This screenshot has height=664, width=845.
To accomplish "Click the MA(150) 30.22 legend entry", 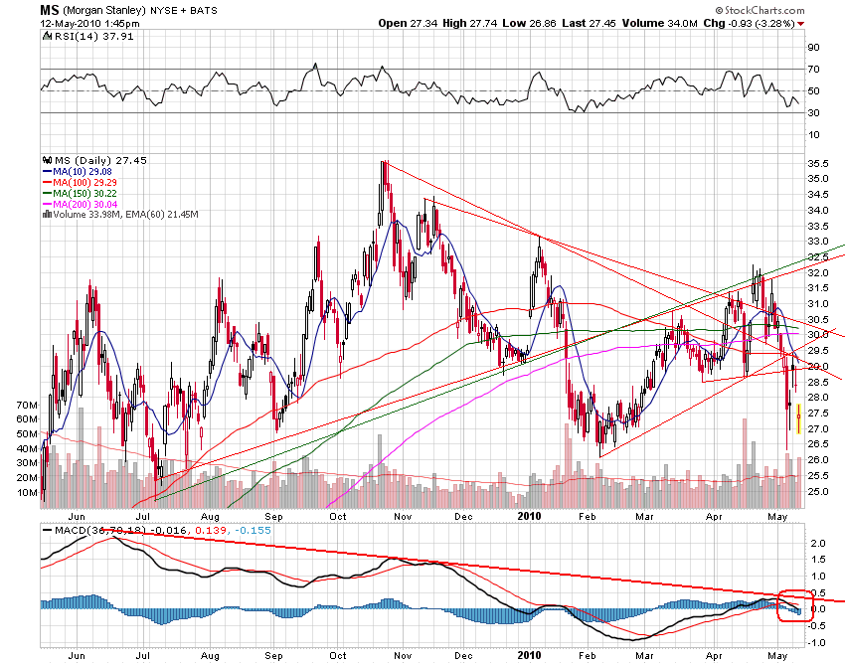I will (x=84, y=194).
